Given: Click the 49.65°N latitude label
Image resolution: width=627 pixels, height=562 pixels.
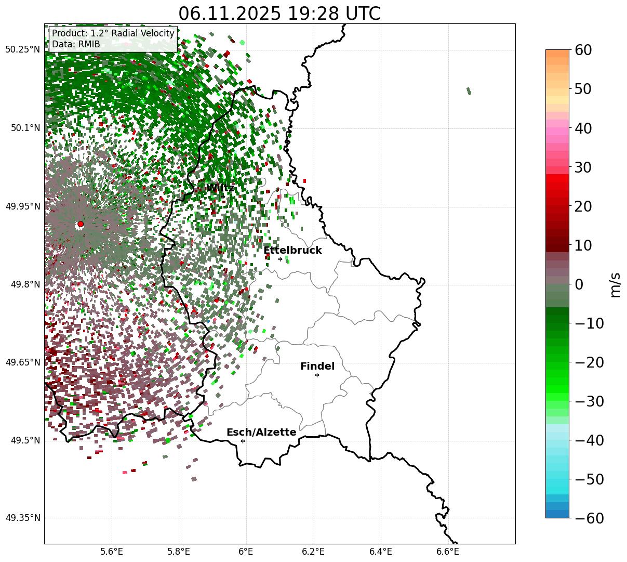Looking at the screenshot, I should [22, 362].
